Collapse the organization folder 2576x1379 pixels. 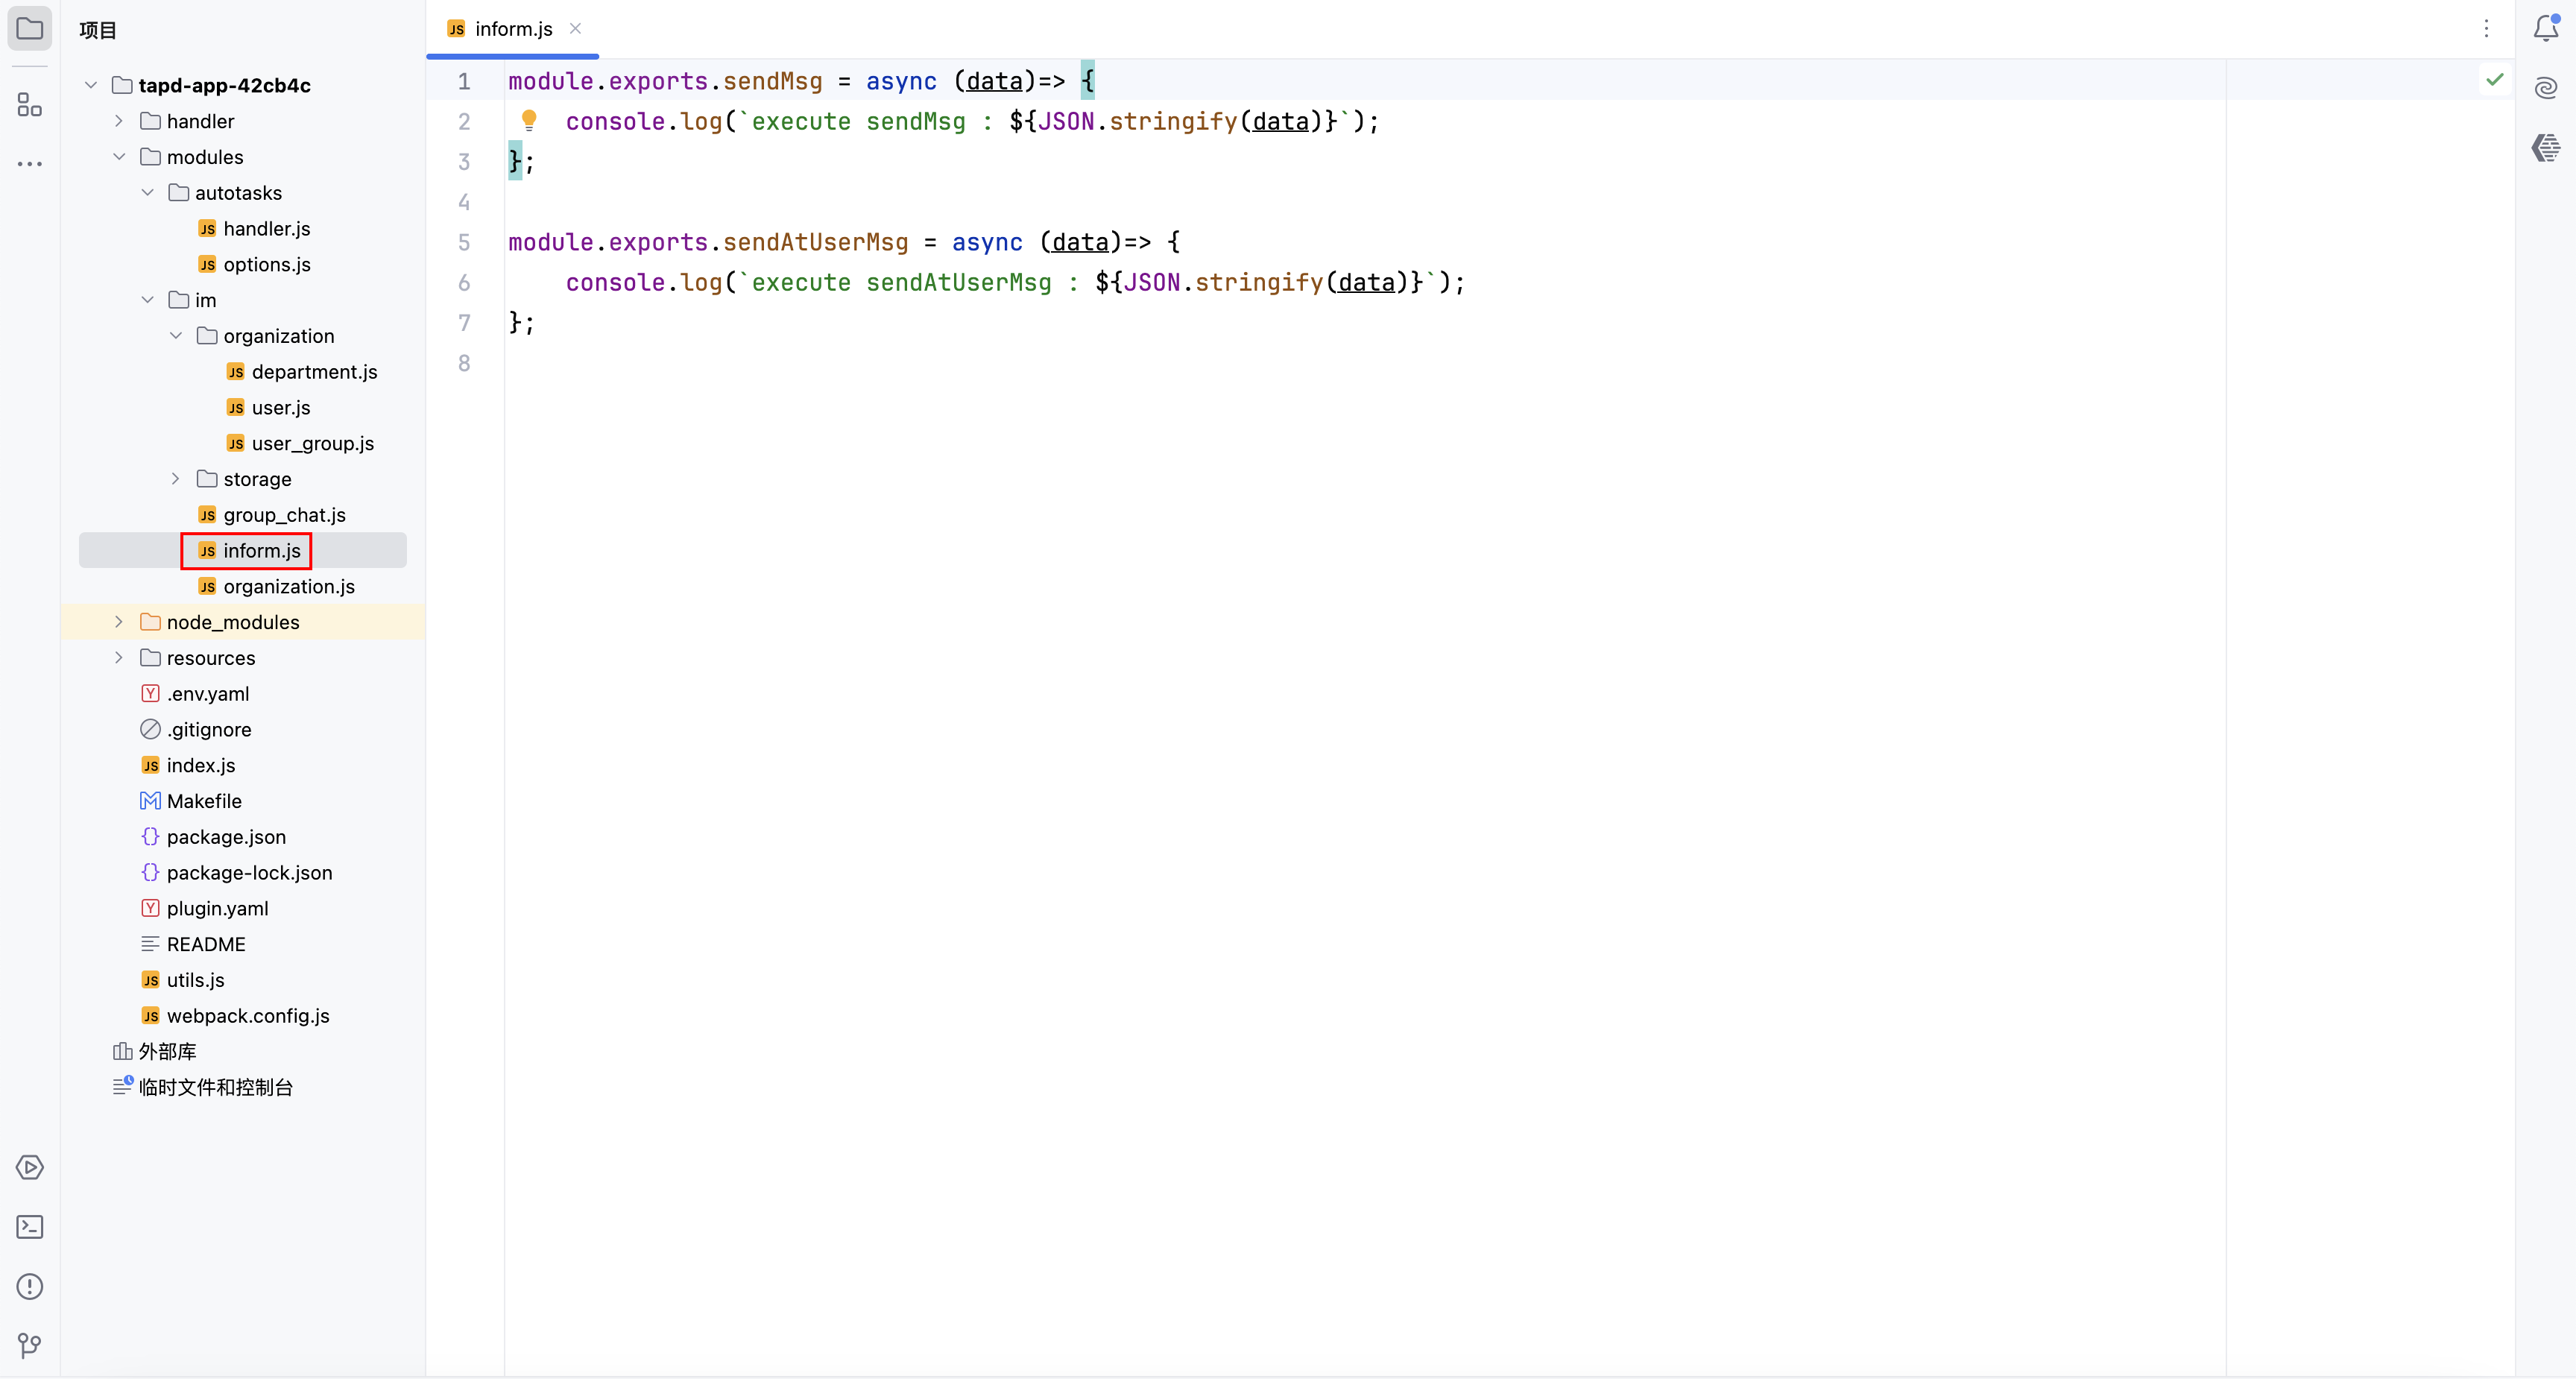[x=176, y=336]
